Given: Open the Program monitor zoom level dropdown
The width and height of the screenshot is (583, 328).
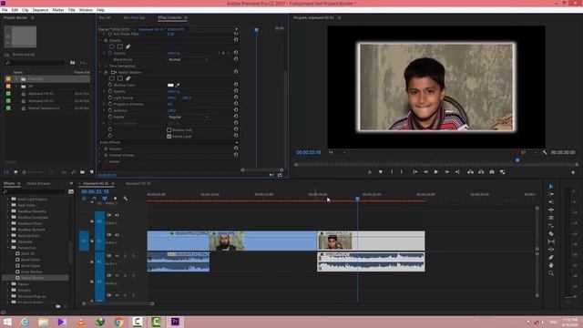Looking at the screenshot, I should click(337, 152).
